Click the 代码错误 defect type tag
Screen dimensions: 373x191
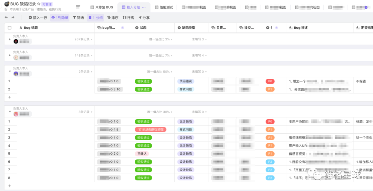point(186,82)
